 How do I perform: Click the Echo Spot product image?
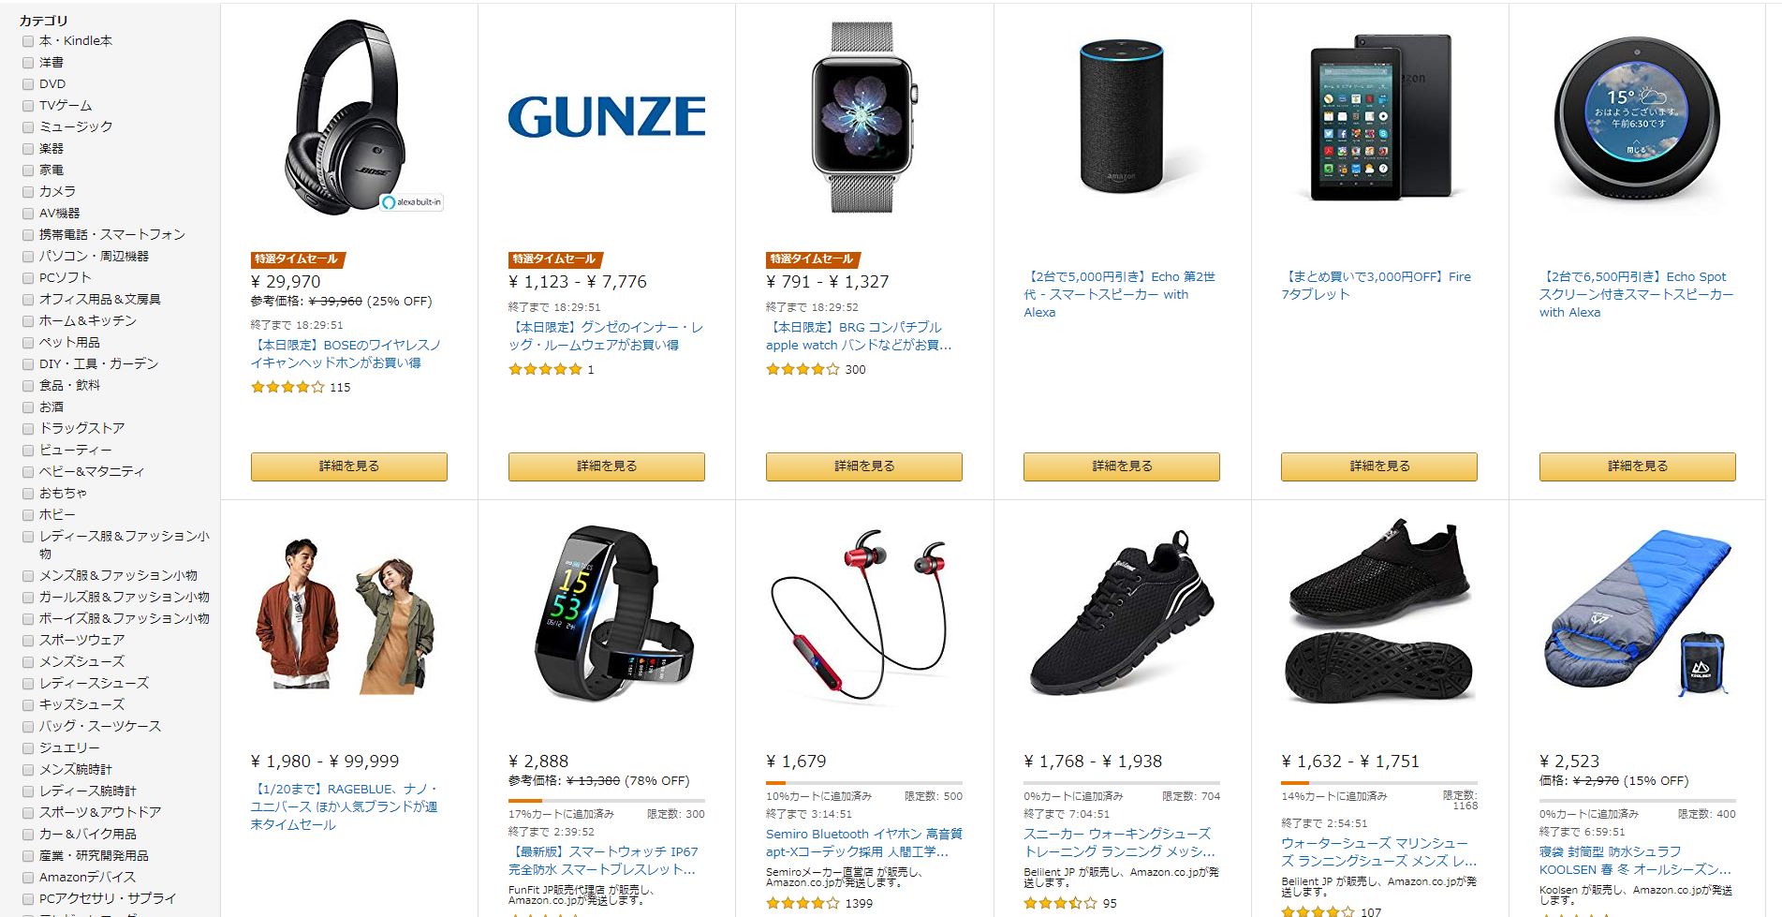pyautogui.click(x=1637, y=117)
